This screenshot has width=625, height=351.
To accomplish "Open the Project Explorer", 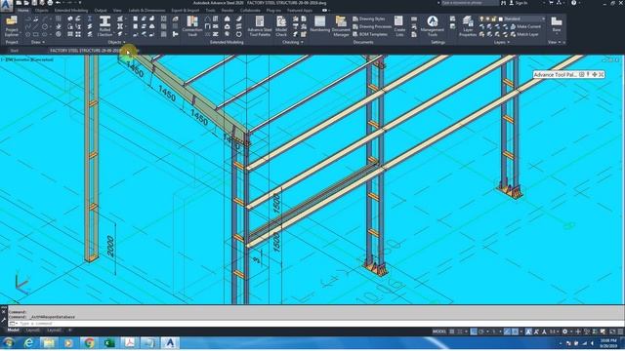I will point(12,26).
